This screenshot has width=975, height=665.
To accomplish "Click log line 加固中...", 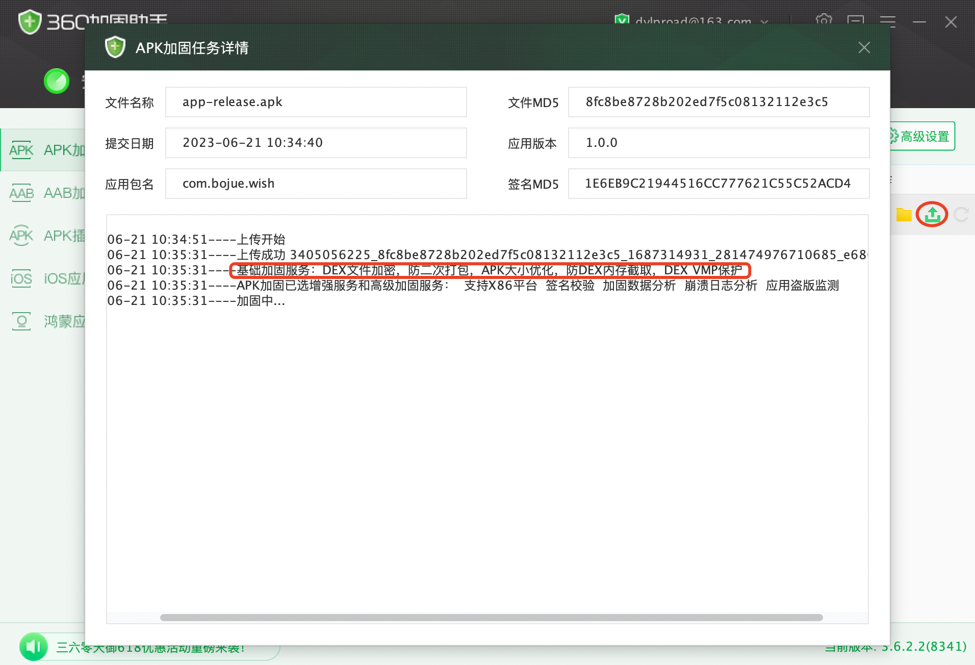I will [x=196, y=300].
